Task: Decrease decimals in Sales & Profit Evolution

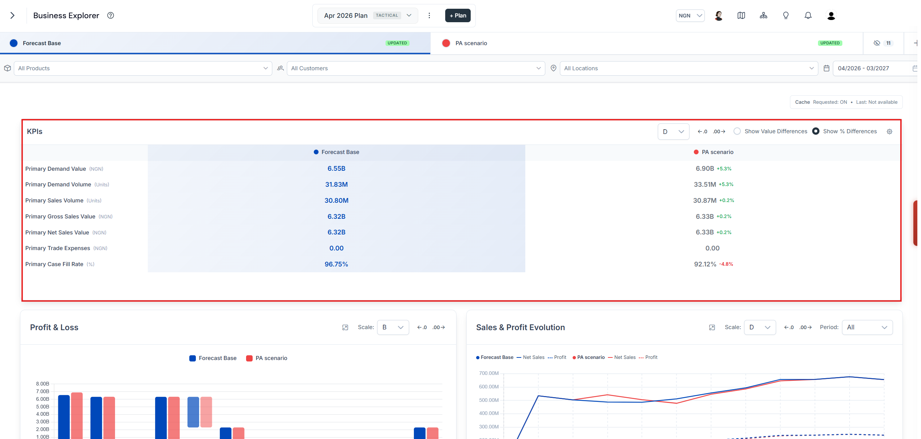Action: coord(789,327)
